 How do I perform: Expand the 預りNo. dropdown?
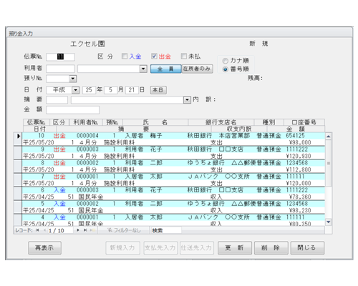pyautogui.click(x=73, y=79)
